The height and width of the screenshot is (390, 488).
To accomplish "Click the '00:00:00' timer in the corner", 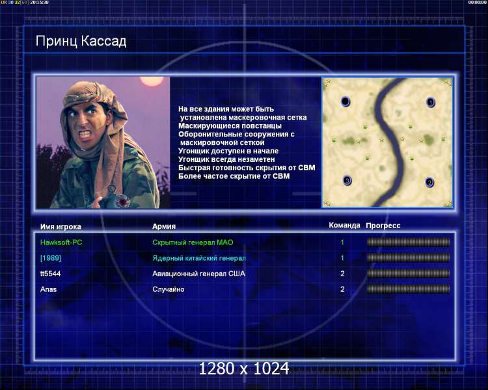I will click(477, 2).
